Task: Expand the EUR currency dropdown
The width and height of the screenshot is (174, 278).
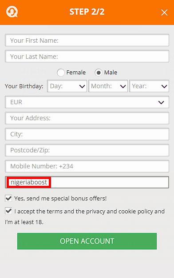Action: [x=87, y=102]
